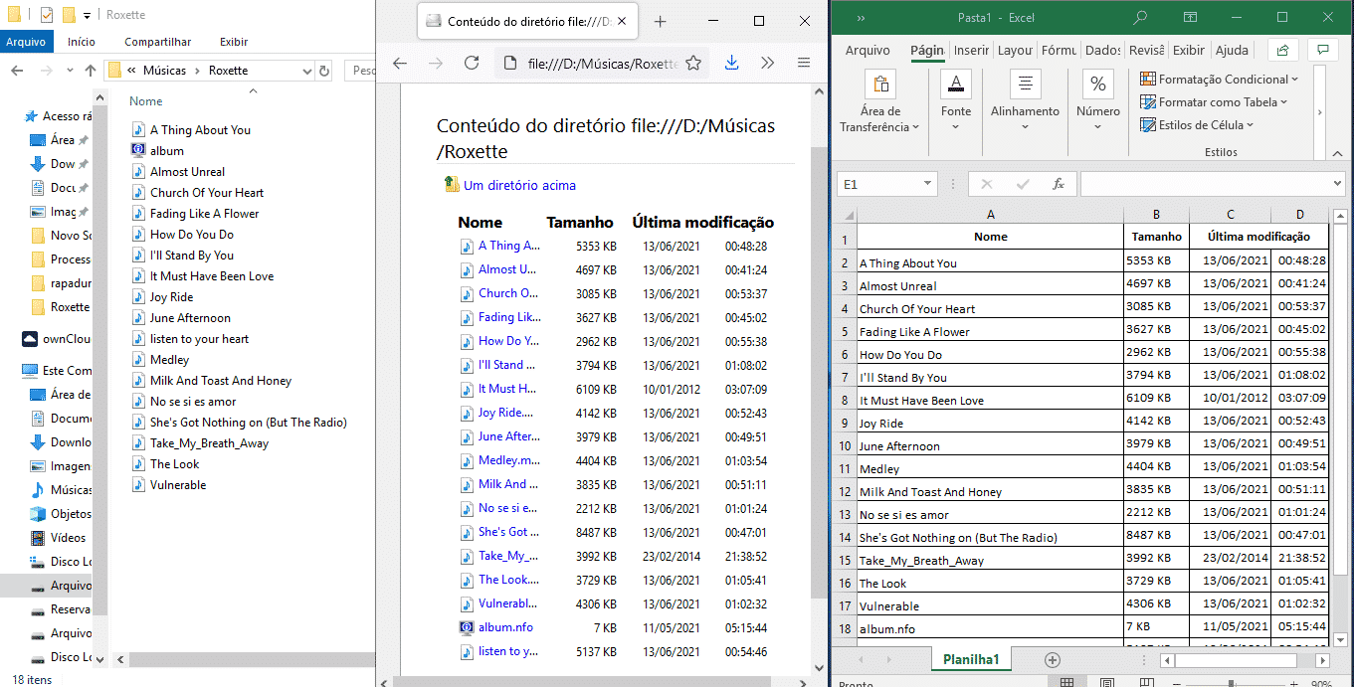The width and height of the screenshot is (1354, 687).
Task: Bookmark page with star icon in browser
Action: click(x=693, y=63)
